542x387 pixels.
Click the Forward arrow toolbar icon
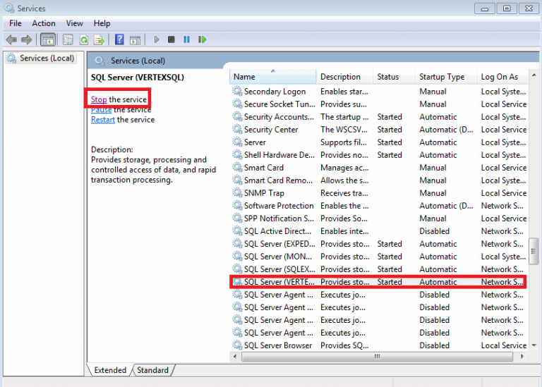27,39
